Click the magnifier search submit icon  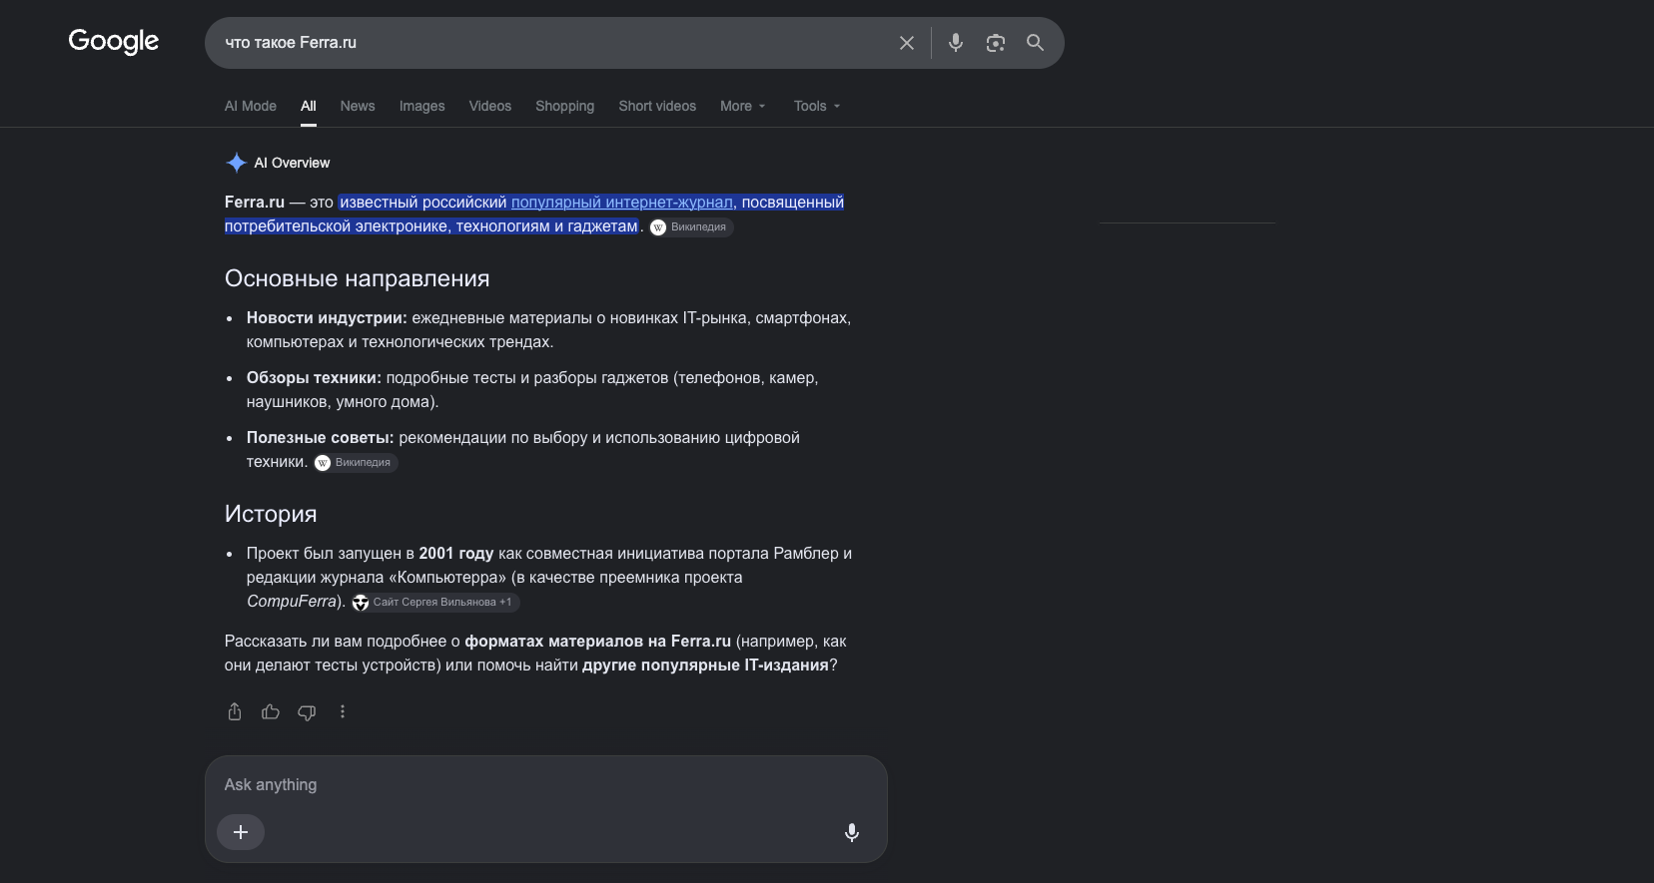coord(1036,43)
